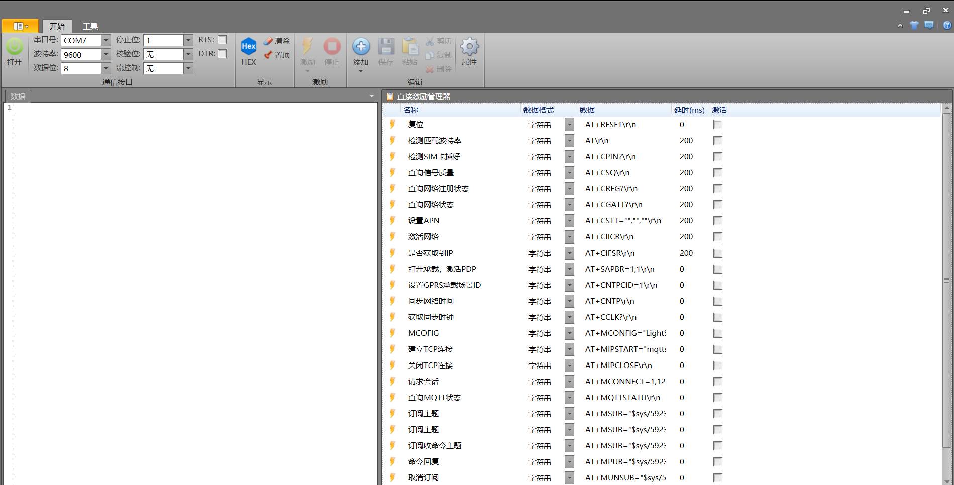The width and height of the screenshot is (954, 485).
Task: Send the 建立TCP连接 command lightning icon
Action: [393, 349]
